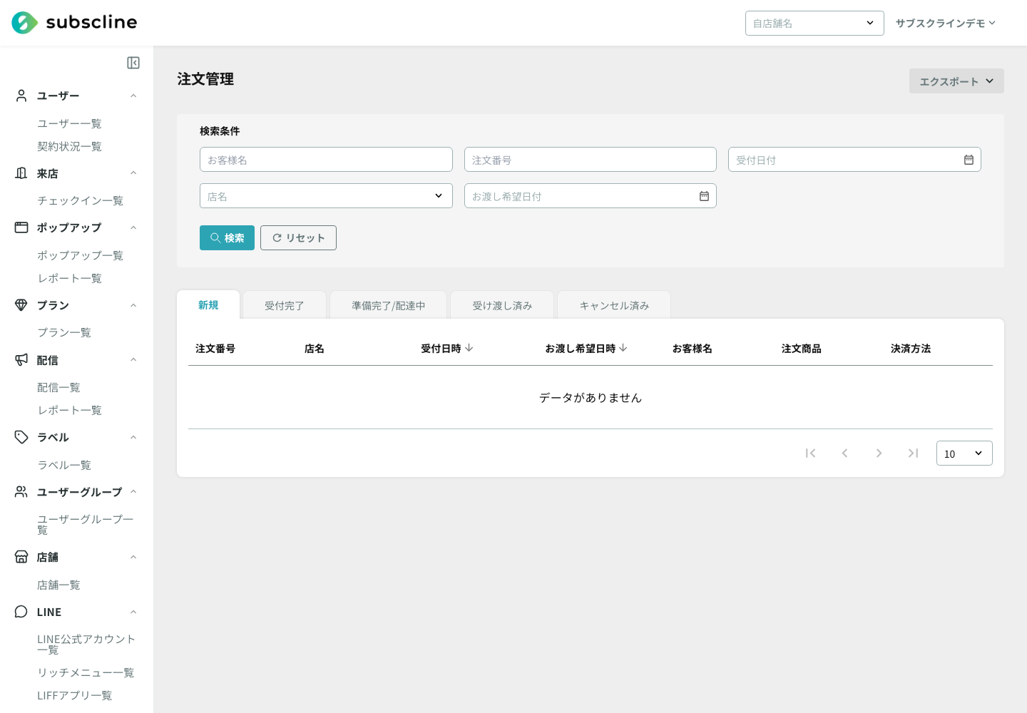
Task: Click the 配信 megaphone icon in sidebar
Action: point(21,360)
